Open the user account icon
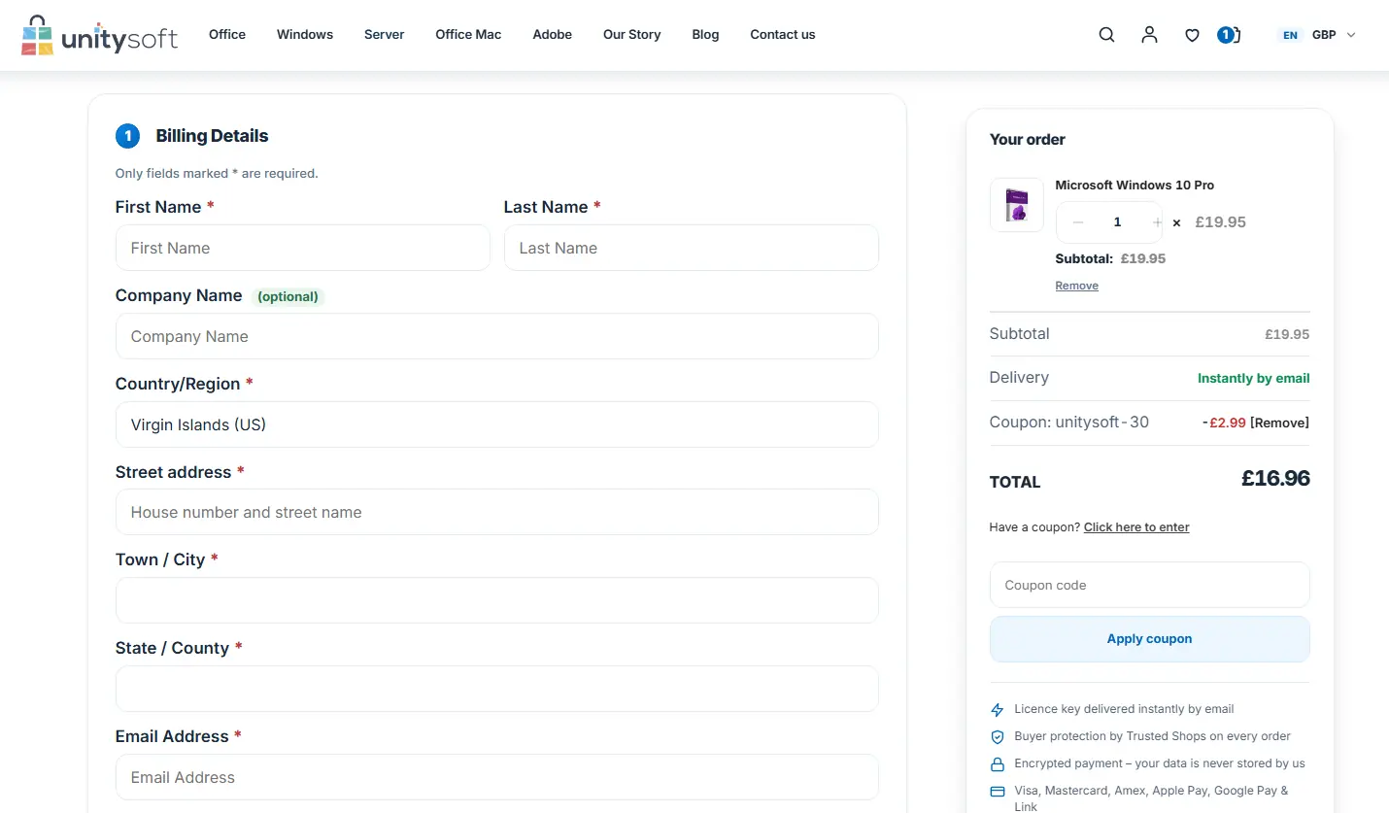Screen dimensions: 1389x813 (1149, 35)
